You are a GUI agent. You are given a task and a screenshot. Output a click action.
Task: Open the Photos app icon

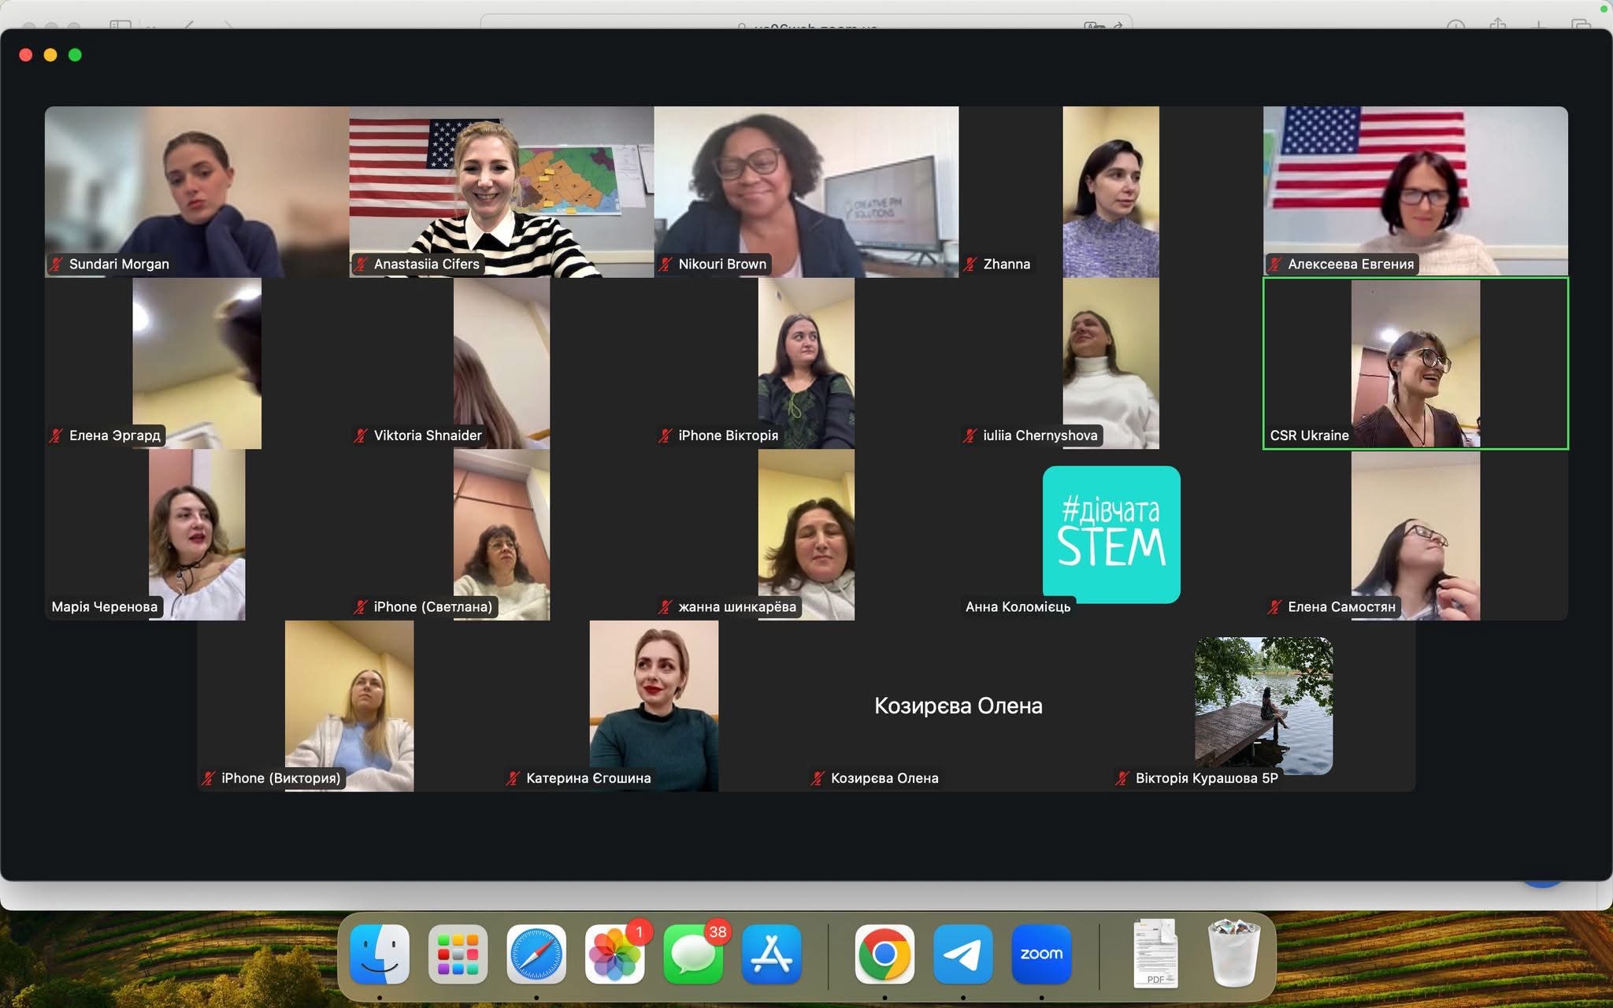(x=614, y=954)
